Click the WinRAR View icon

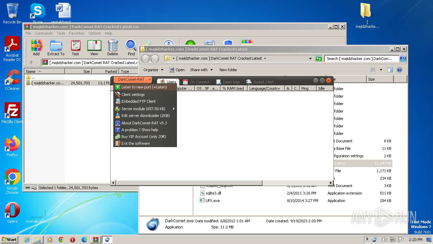[x=94, y=48]
